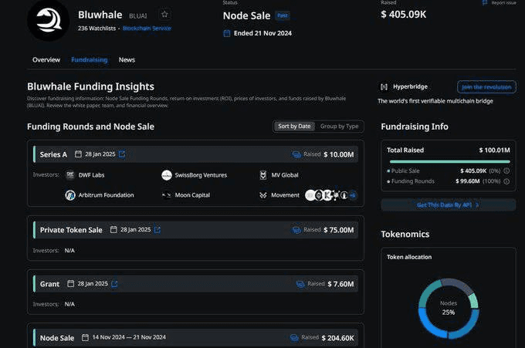Click the Bluwhale logo avatar

click(49, 19)
